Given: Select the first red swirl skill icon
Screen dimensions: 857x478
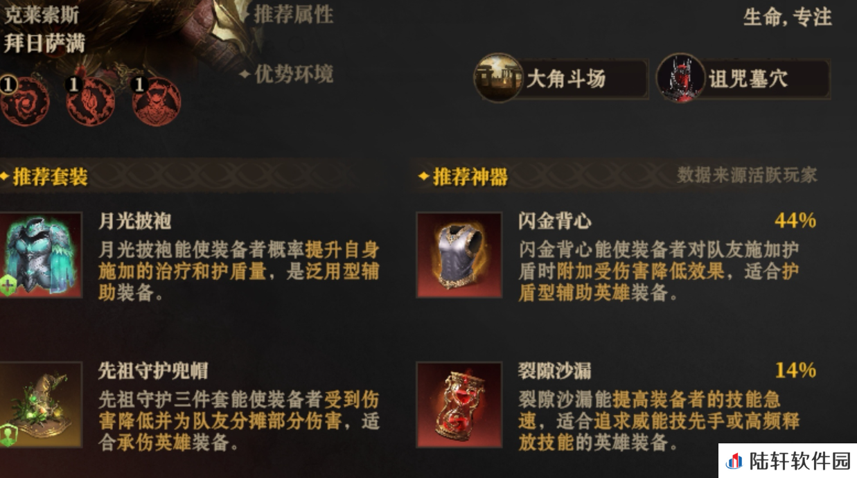Looking at the screenshot, I should point(25,101).
